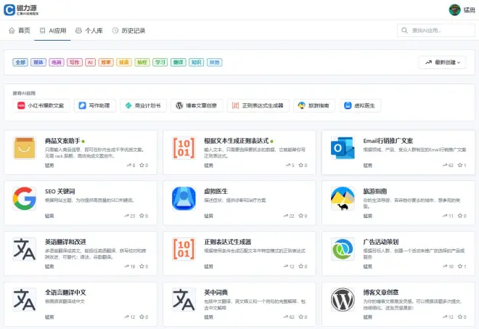The width and height of the screenshot is (479, 329).
Task: Open the 商业计划书 recommended app
Action: [142, 105]
